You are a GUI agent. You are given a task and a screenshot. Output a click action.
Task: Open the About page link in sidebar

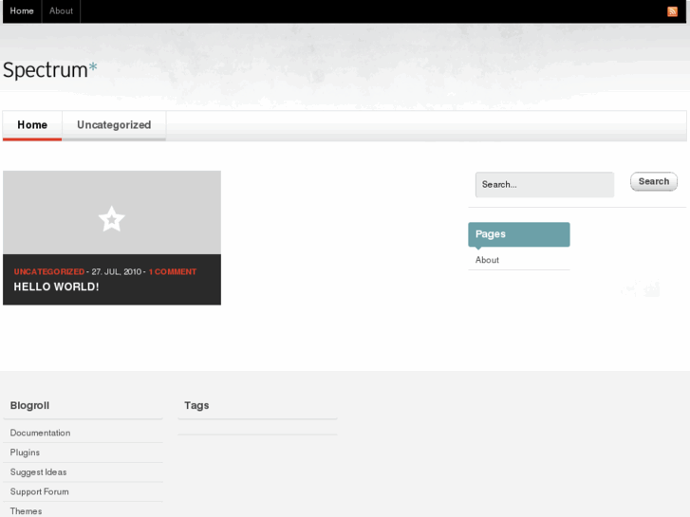click(487, 260)
